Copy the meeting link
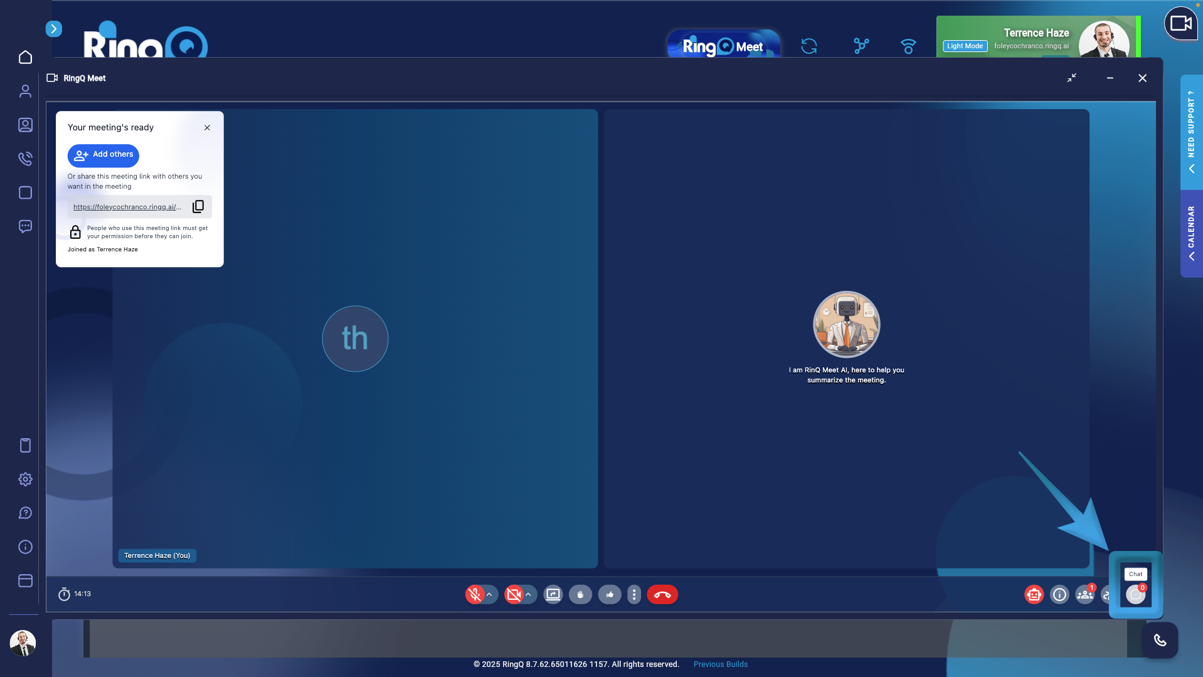 click(198, 206)
